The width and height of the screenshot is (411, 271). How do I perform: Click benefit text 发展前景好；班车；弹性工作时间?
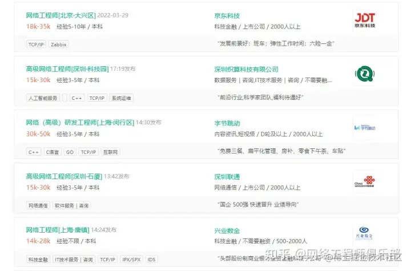(x=276, y=43)
